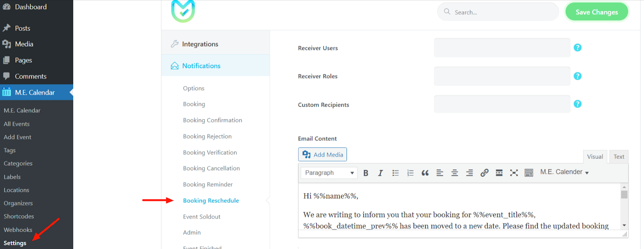Open the Integrations settings section

tap(216, 44)
